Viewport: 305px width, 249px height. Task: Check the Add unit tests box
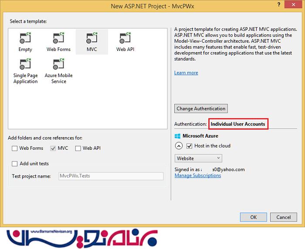14,164
